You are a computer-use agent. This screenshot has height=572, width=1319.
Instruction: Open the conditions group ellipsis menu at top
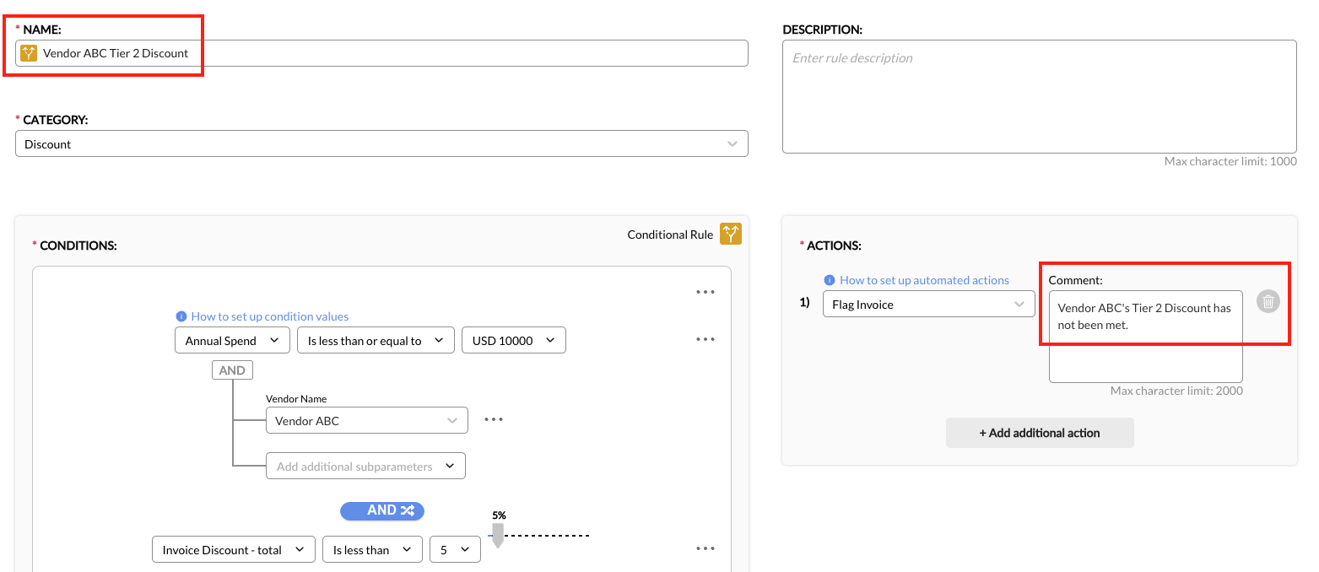(x=705, y=292)
